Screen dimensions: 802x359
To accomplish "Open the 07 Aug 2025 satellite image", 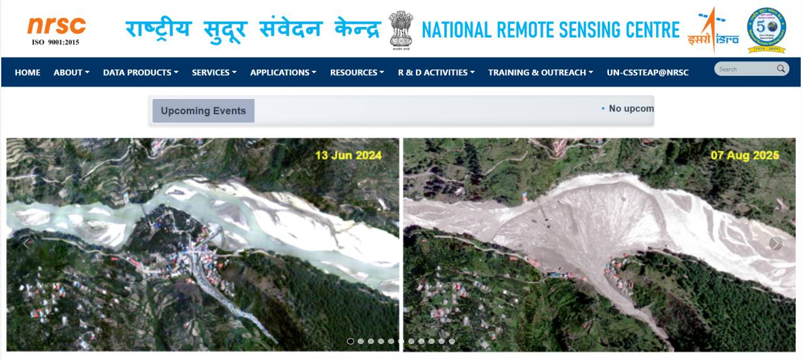I will (599, 244).
